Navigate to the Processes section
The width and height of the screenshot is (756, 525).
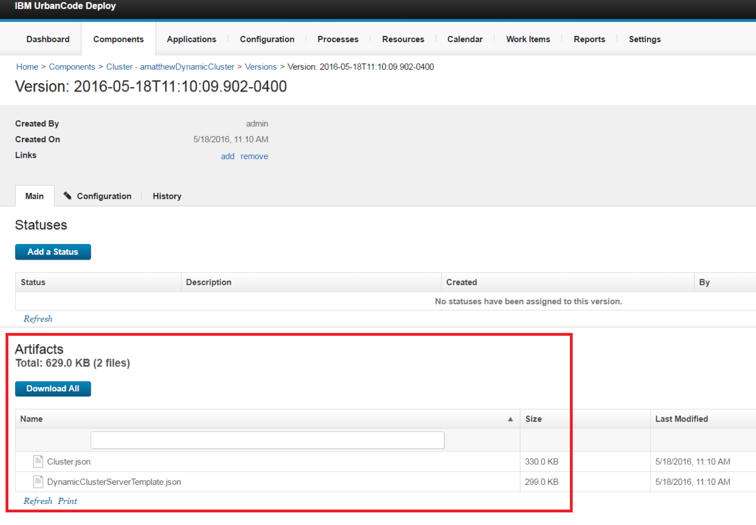click(x=338, y=39)
